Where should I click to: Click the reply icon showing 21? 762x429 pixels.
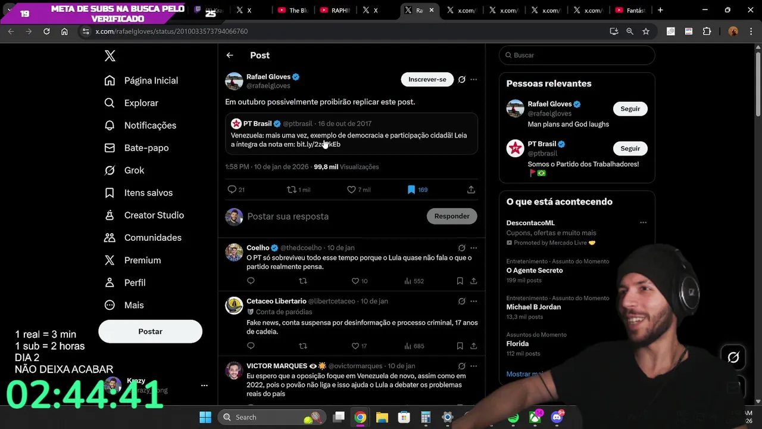232,189
